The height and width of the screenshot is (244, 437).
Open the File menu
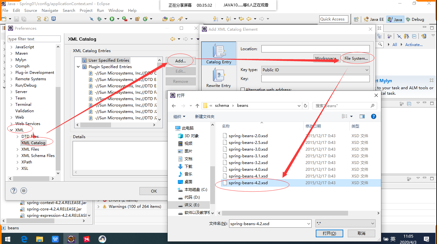[x=5, y=10]
